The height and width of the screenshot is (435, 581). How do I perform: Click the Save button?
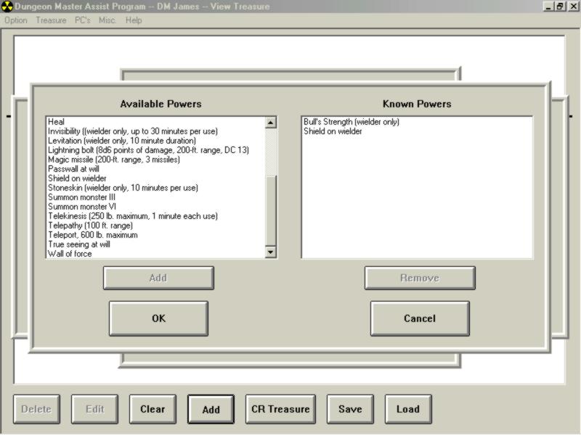[x=350, y=409]
